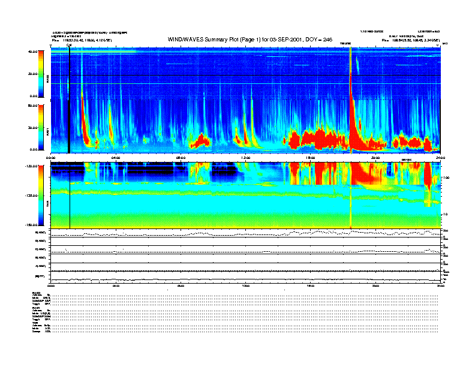This screenshot has height=367, width=475.
Task: Select the 30.00 tick on RAD1 colorbar
Action: click(33, 128)
